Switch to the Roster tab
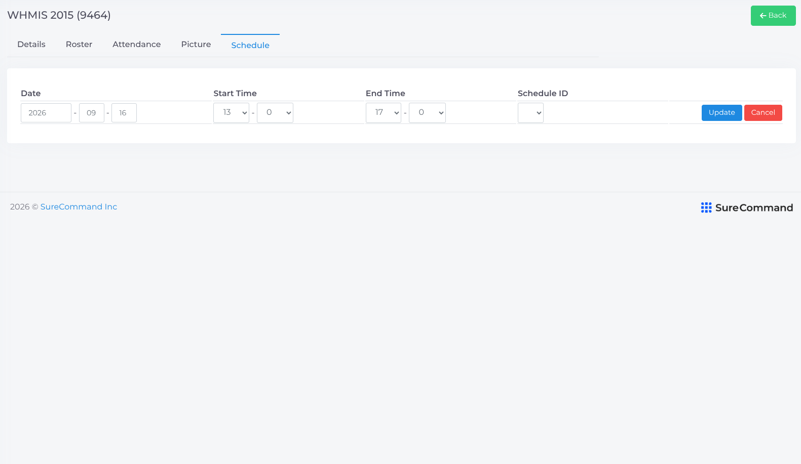This screenshot has height=464, width=801. coord(79,45)
